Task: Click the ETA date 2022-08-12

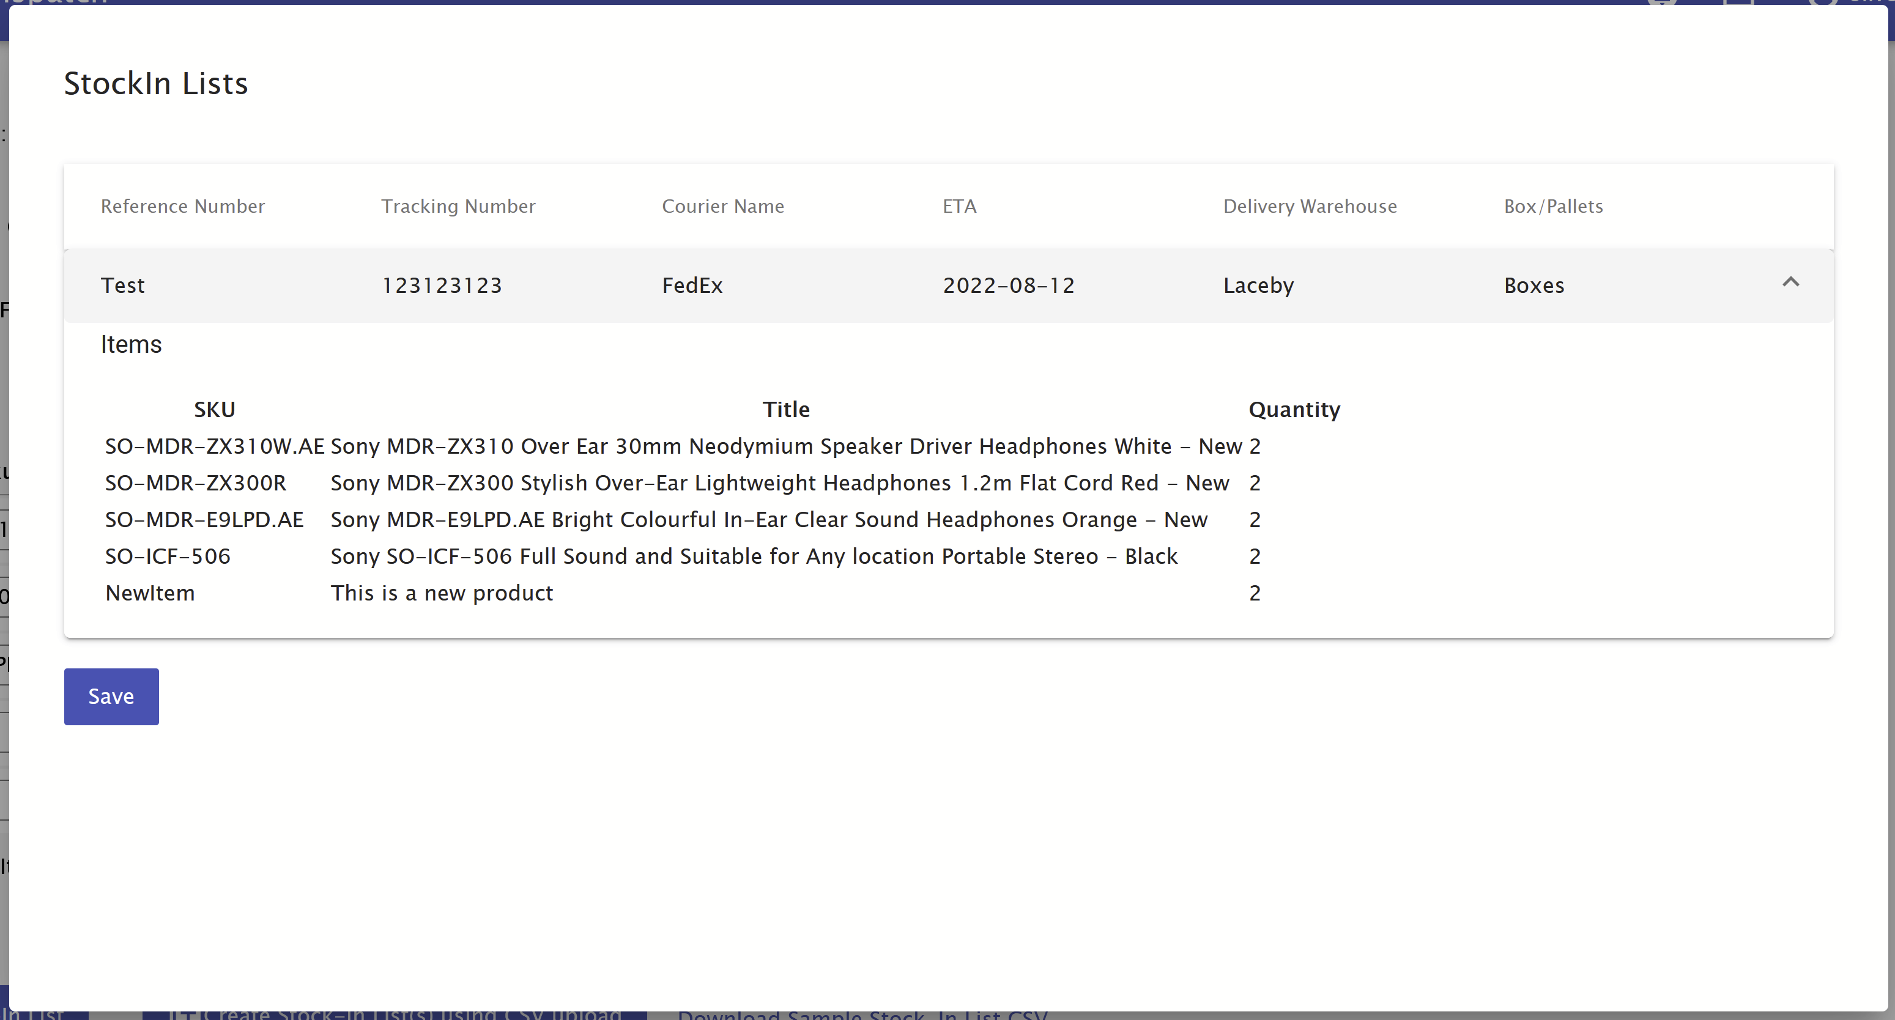Action: point(1009,286)
